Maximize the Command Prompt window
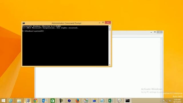The width and height of the screenshot is (183, 103). click(103, 23)
